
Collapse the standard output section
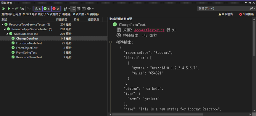tap(110, 42)
